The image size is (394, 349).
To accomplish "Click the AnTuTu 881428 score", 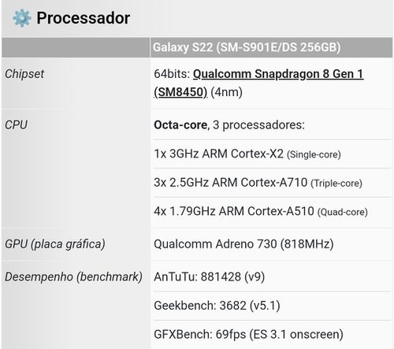I will pyautogui.click(x=210, y=277).
